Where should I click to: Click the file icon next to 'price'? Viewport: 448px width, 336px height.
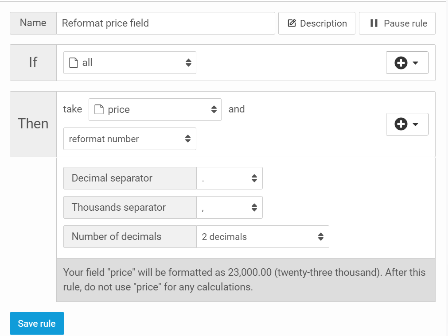click(x=99, y=110)
